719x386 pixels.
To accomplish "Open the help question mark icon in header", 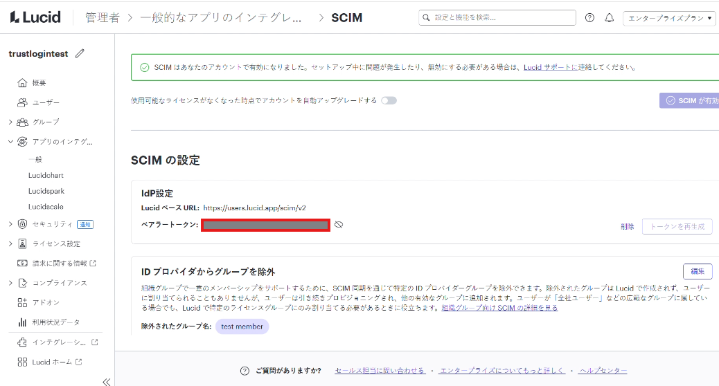I will coord(589,18).
